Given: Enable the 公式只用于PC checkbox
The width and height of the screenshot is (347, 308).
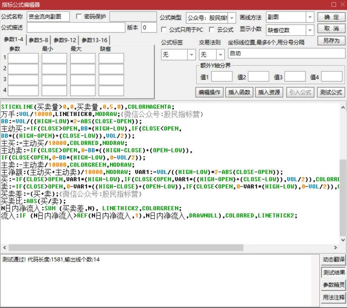Looking at the screenshot, I should click(x=164, y=29).
